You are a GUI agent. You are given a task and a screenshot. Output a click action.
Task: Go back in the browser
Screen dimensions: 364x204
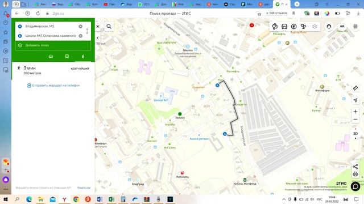coord(16,14)
